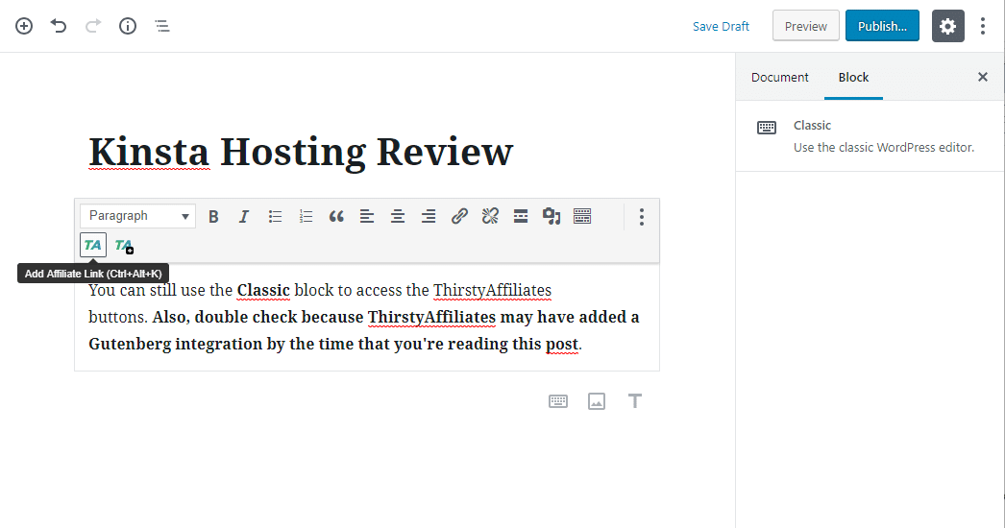Viewport: 1005px width, 528px height.
Task: Open the Classic block's more options menu
Action: (642, 216)
